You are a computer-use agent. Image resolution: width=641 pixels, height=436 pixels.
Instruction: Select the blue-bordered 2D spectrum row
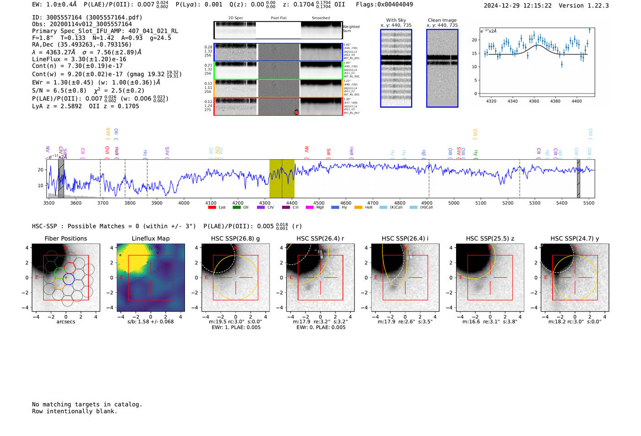pos(278,52)
